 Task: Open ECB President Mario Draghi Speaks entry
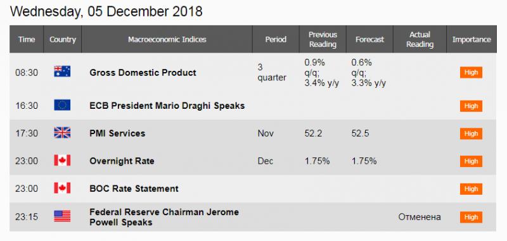167,106
